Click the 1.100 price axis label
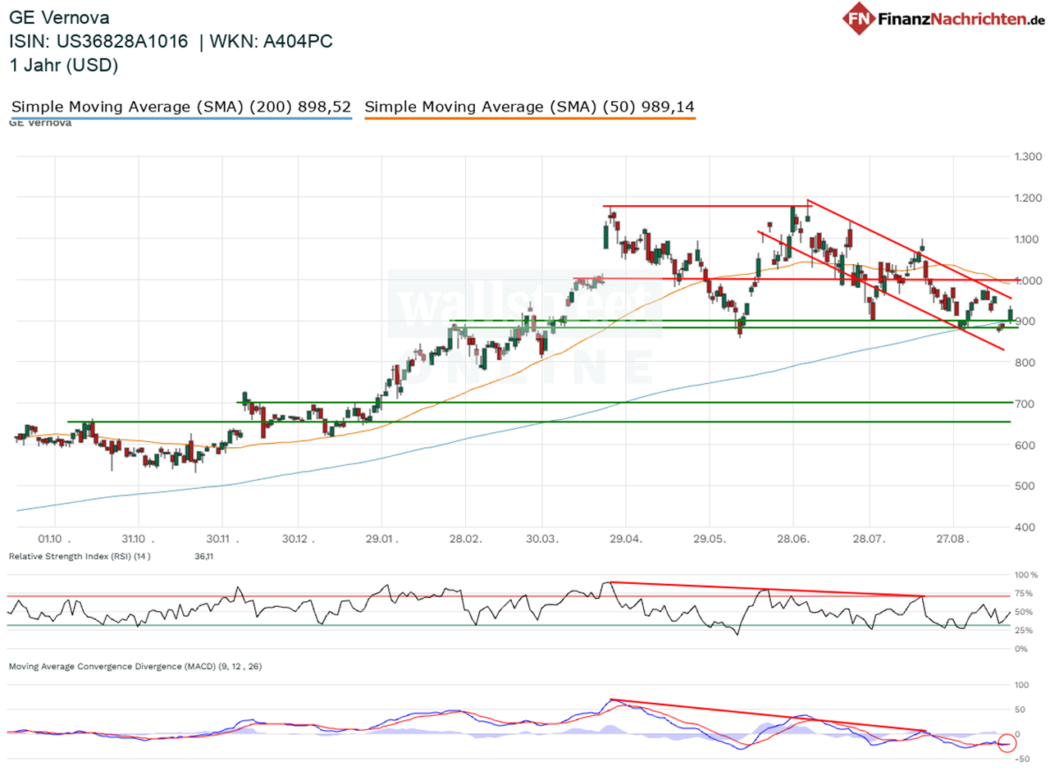 point(1028,239)
